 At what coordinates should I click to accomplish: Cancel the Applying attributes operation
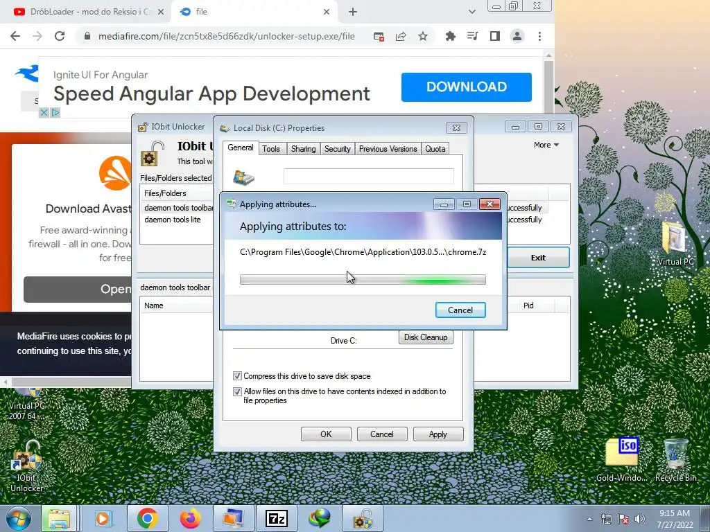point(460,310)
